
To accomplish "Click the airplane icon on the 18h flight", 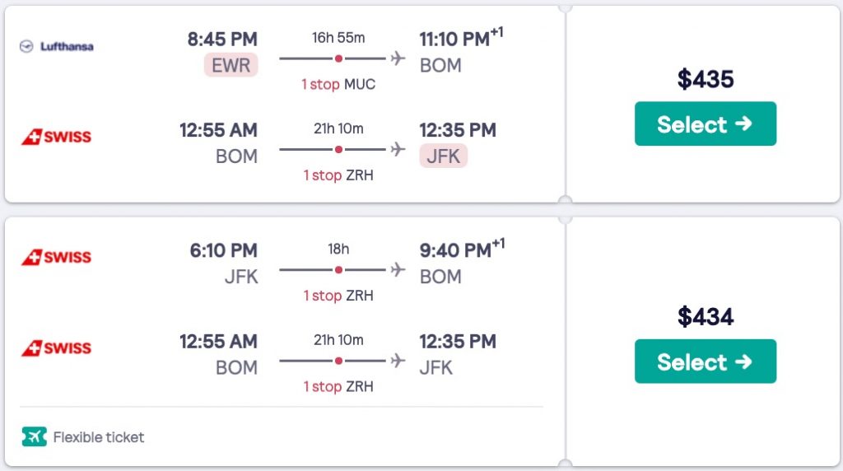I will (x=399, y=269).
